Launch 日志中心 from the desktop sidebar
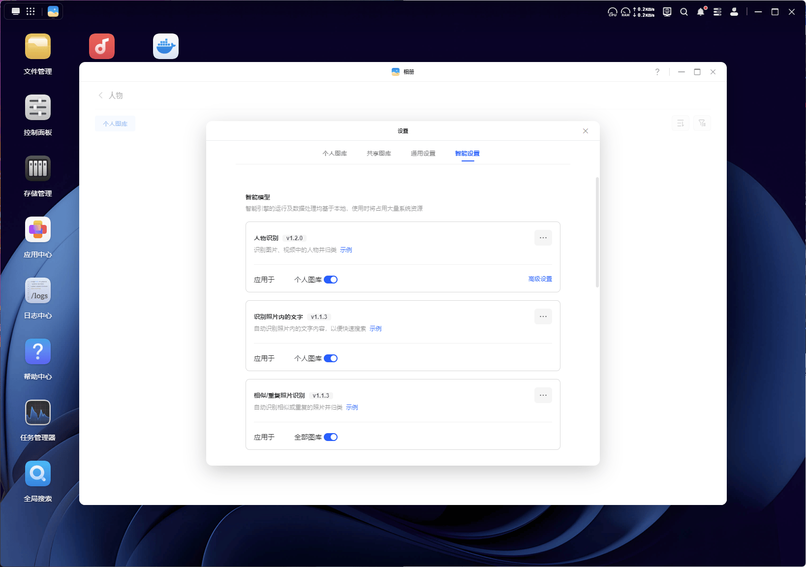This screenshot has width=806, height=567. click(x=38, y=290)
